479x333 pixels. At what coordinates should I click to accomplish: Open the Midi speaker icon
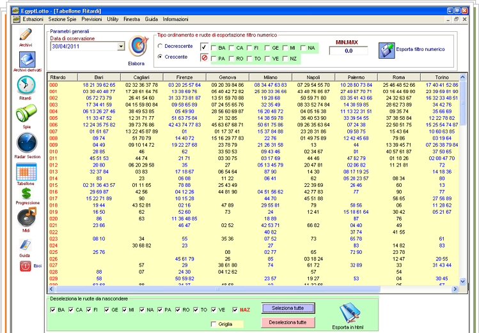(27, 217)
